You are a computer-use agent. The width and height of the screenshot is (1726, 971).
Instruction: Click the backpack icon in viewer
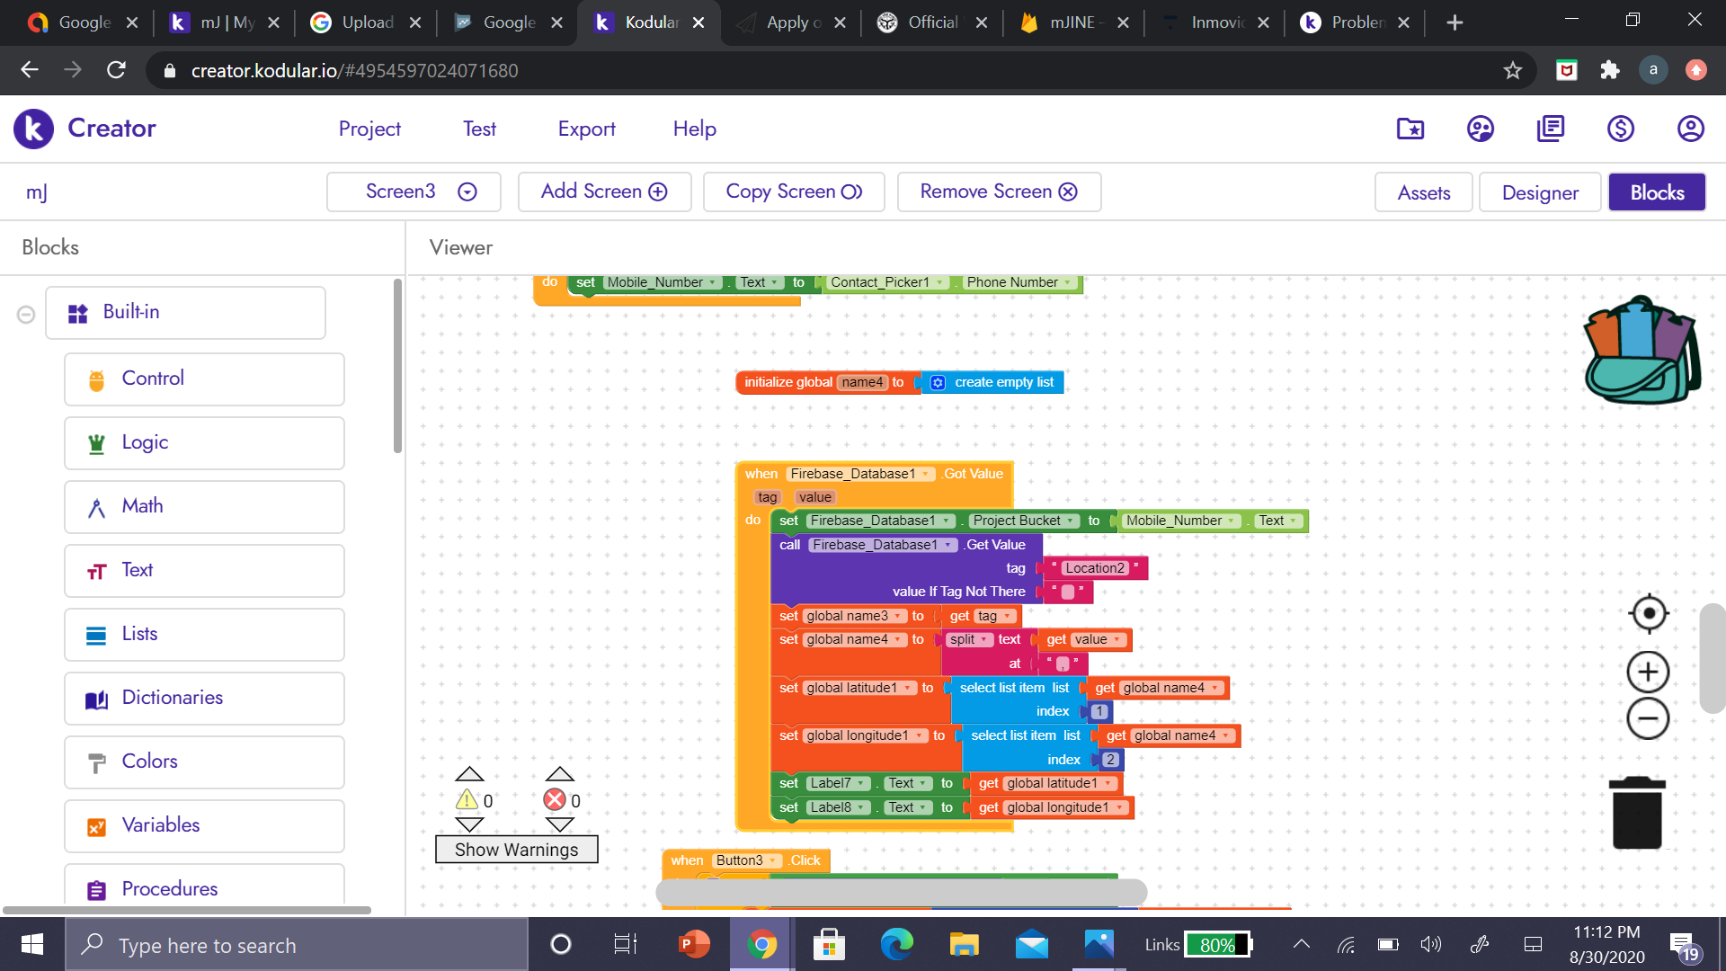tap(1641, 352)
